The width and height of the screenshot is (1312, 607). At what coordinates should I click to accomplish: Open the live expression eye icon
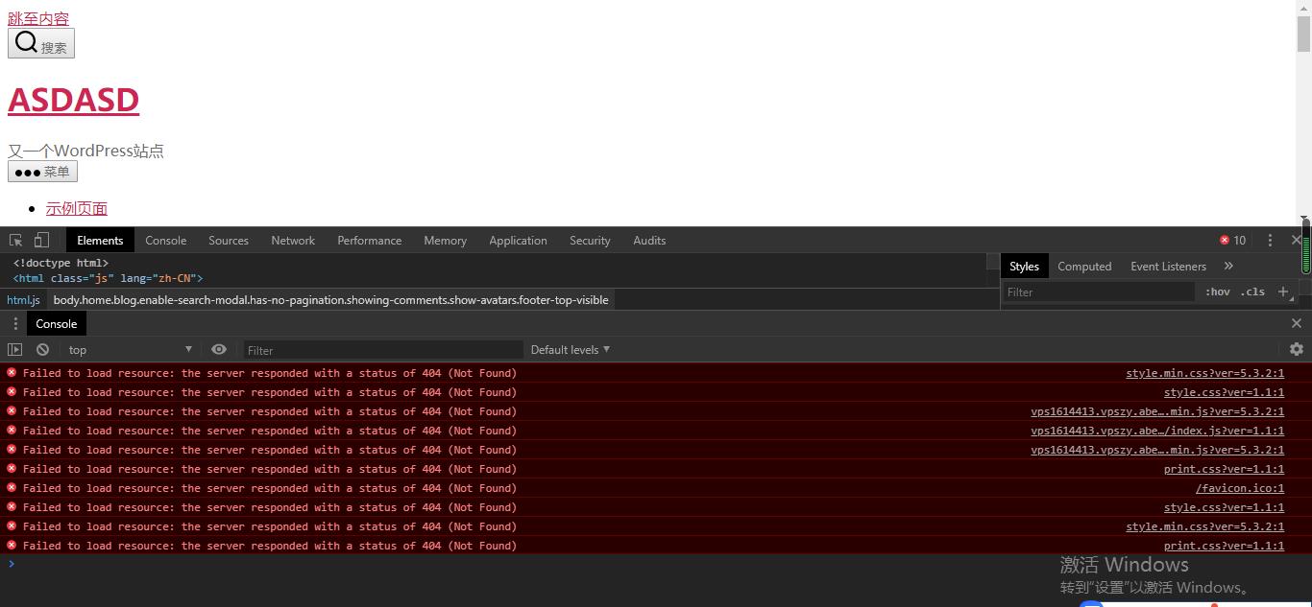219,350
